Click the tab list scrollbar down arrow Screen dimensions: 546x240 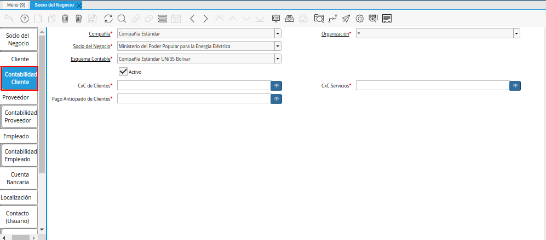[42, 230]
